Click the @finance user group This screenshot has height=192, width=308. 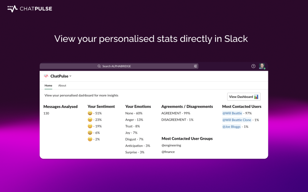pyautogui.click(x=168, y=152)
